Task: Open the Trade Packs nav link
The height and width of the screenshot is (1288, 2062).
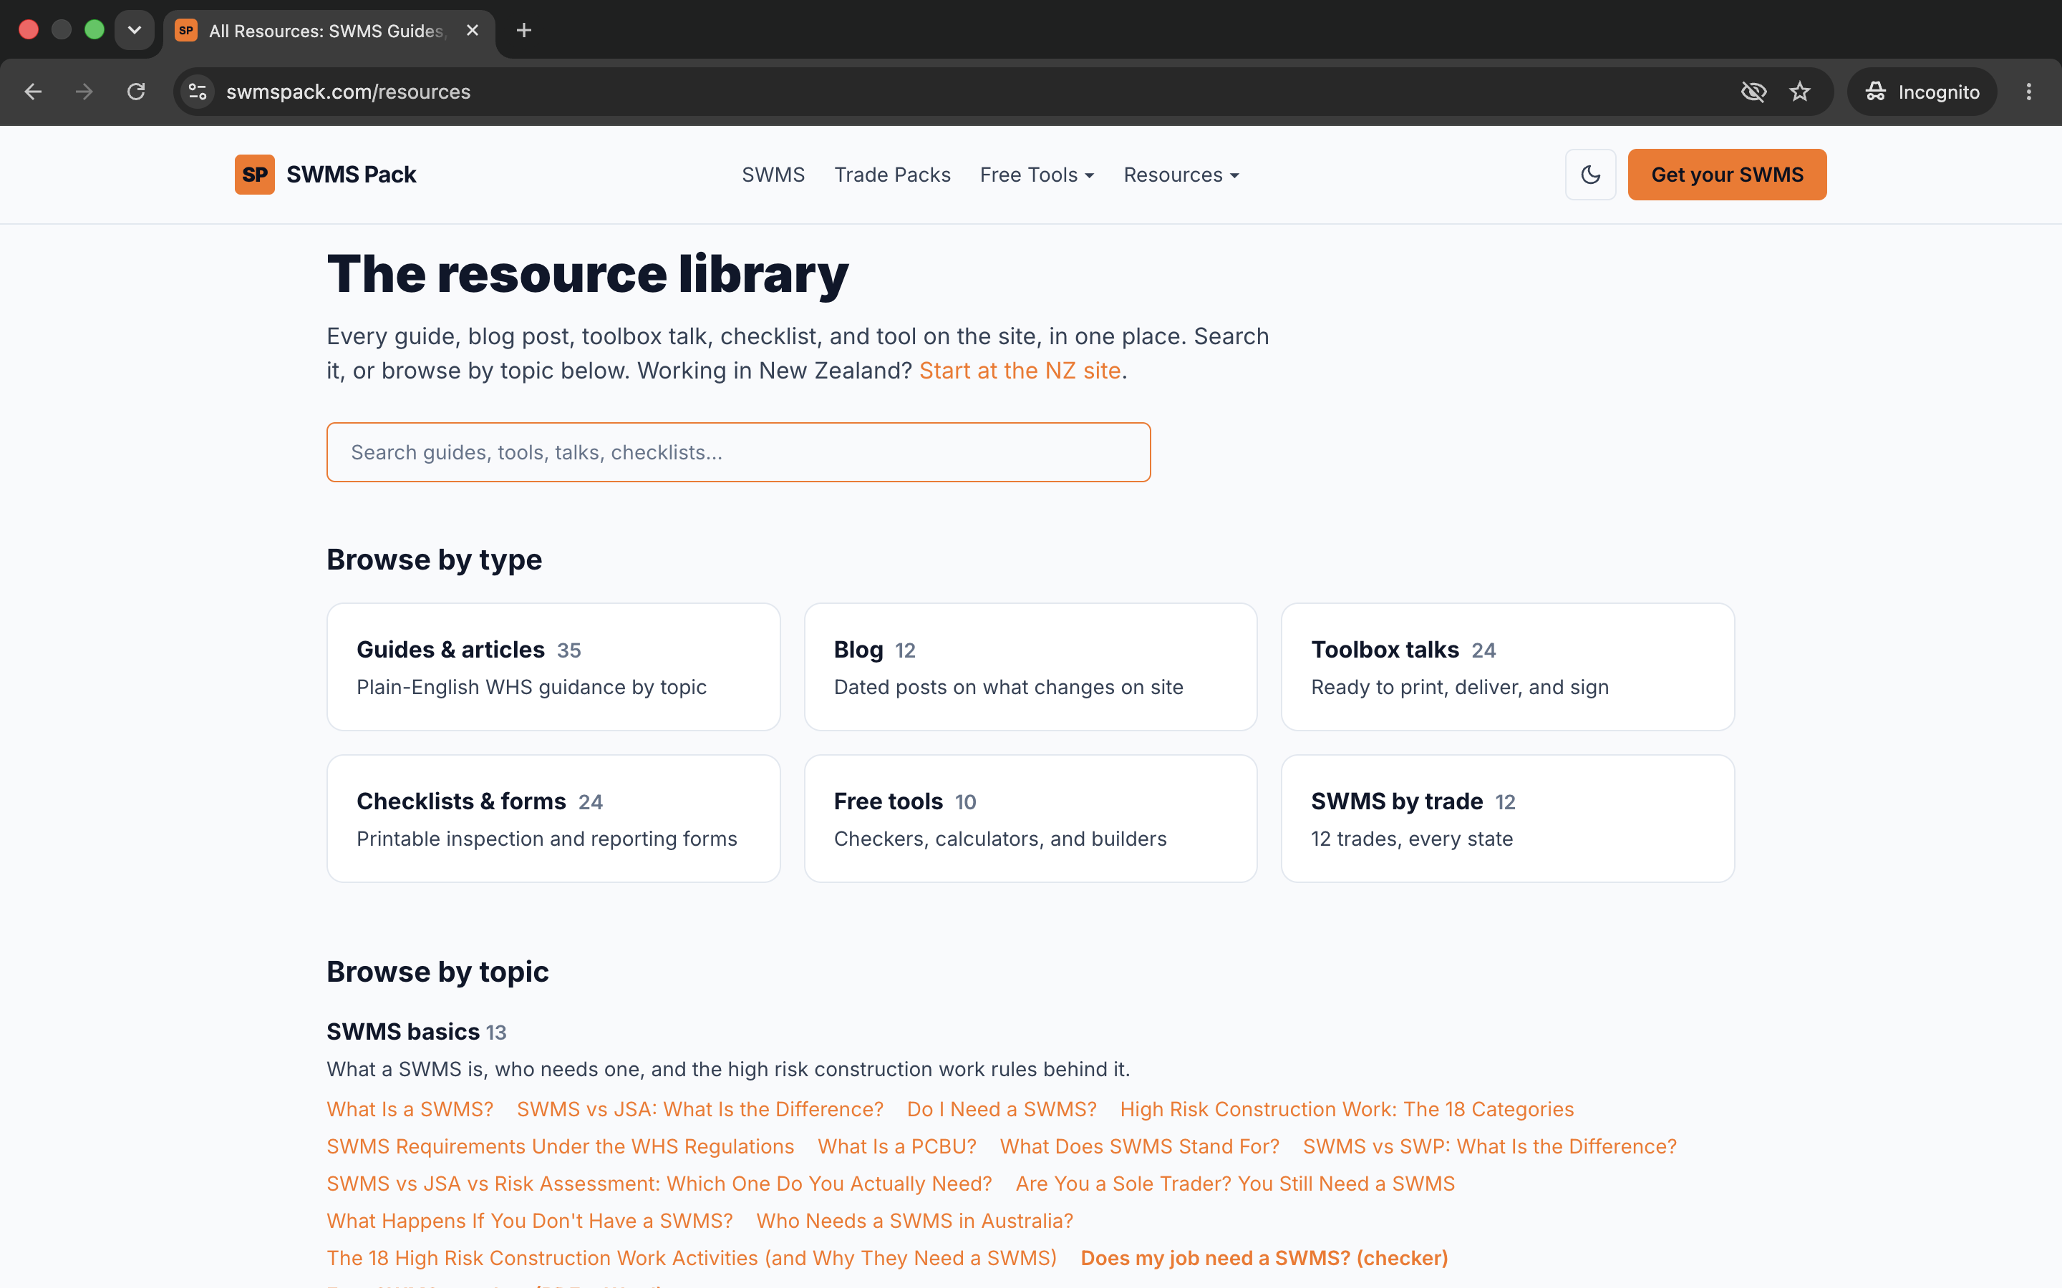Action: 892,175
